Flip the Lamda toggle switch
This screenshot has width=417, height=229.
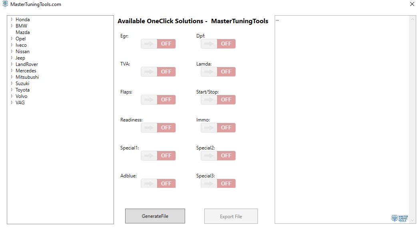click(218, 72)
